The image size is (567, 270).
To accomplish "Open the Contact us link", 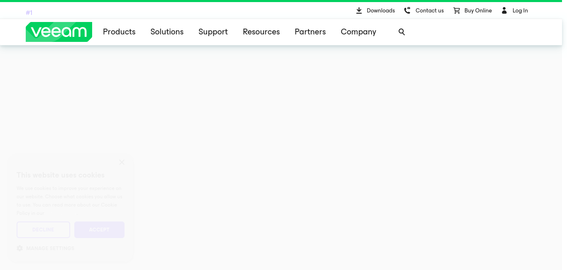I will click(430, 10).
